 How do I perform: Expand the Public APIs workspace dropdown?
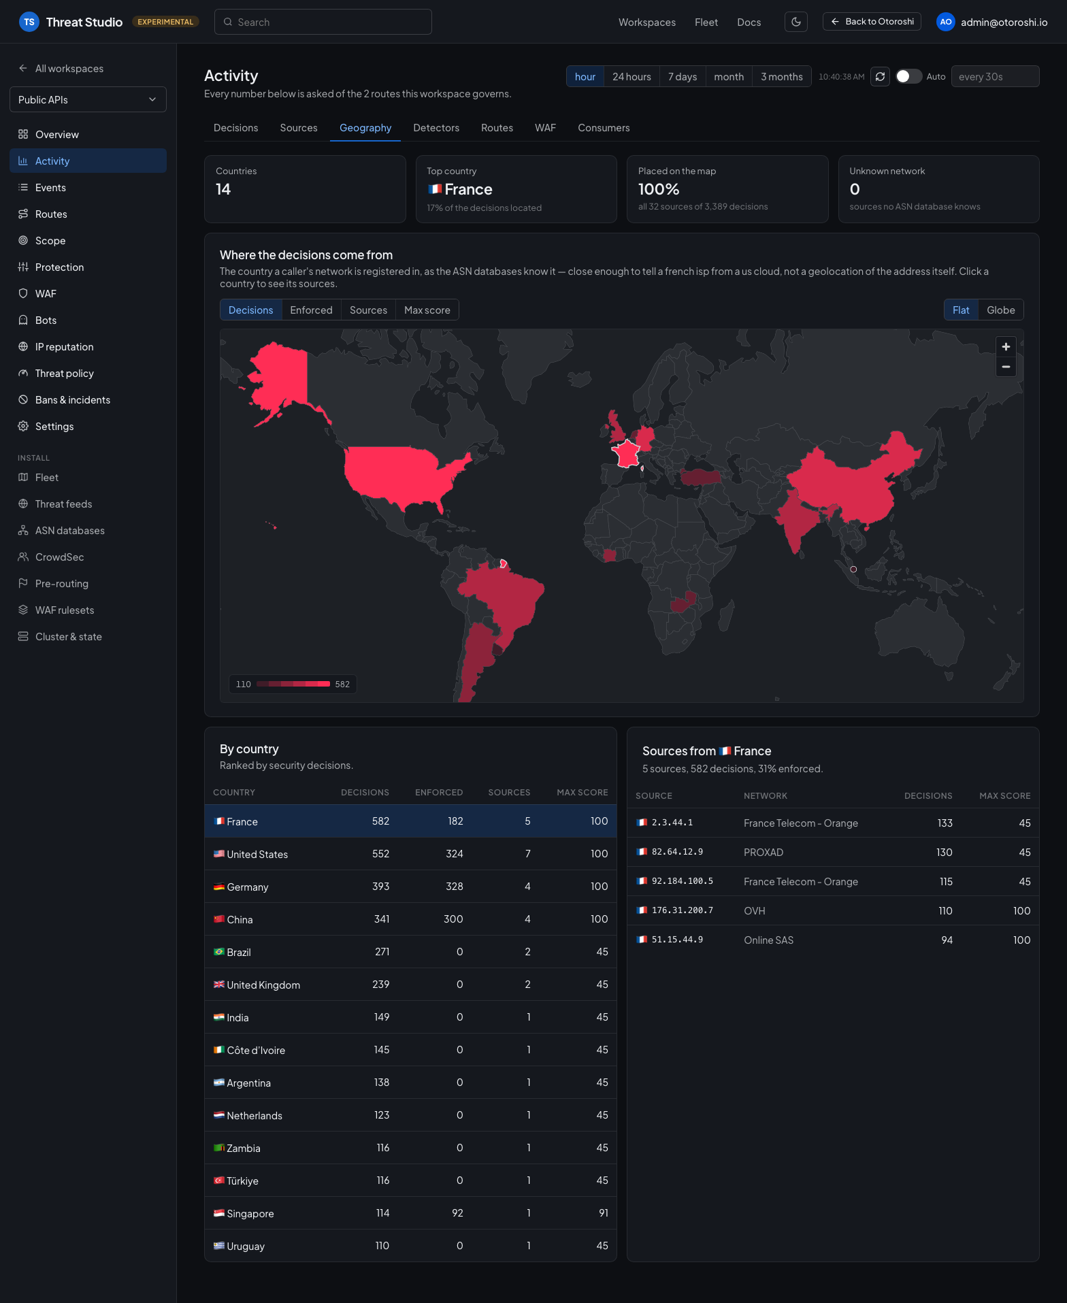point(88,99)
